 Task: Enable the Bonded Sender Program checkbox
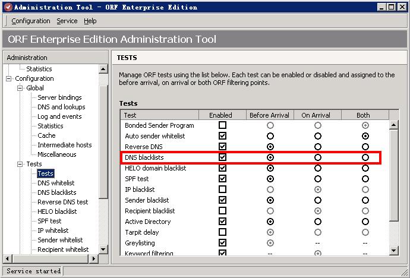tap(222, 125)
